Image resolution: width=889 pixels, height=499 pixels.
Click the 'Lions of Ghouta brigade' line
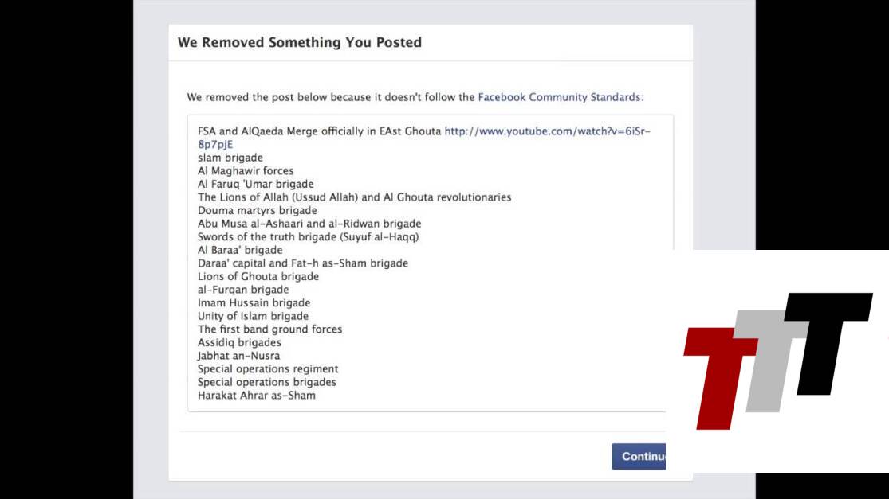258,276
